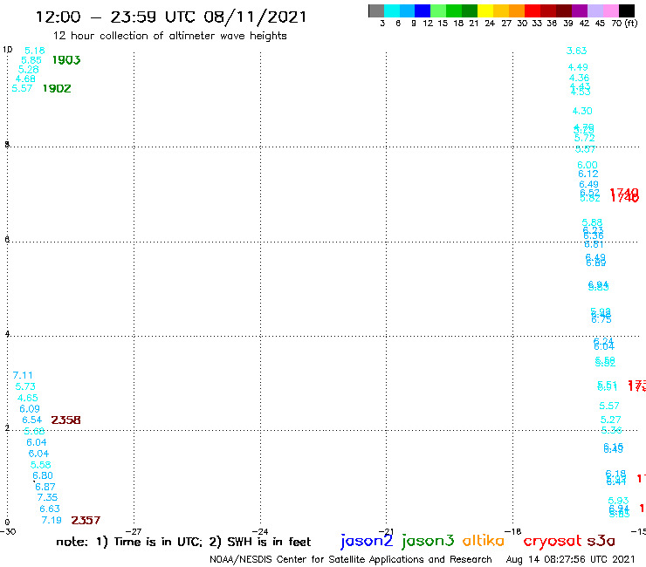Click the wave height value 5.26
The width and height of the screenshot is (646, 567).
click(29, 70)
